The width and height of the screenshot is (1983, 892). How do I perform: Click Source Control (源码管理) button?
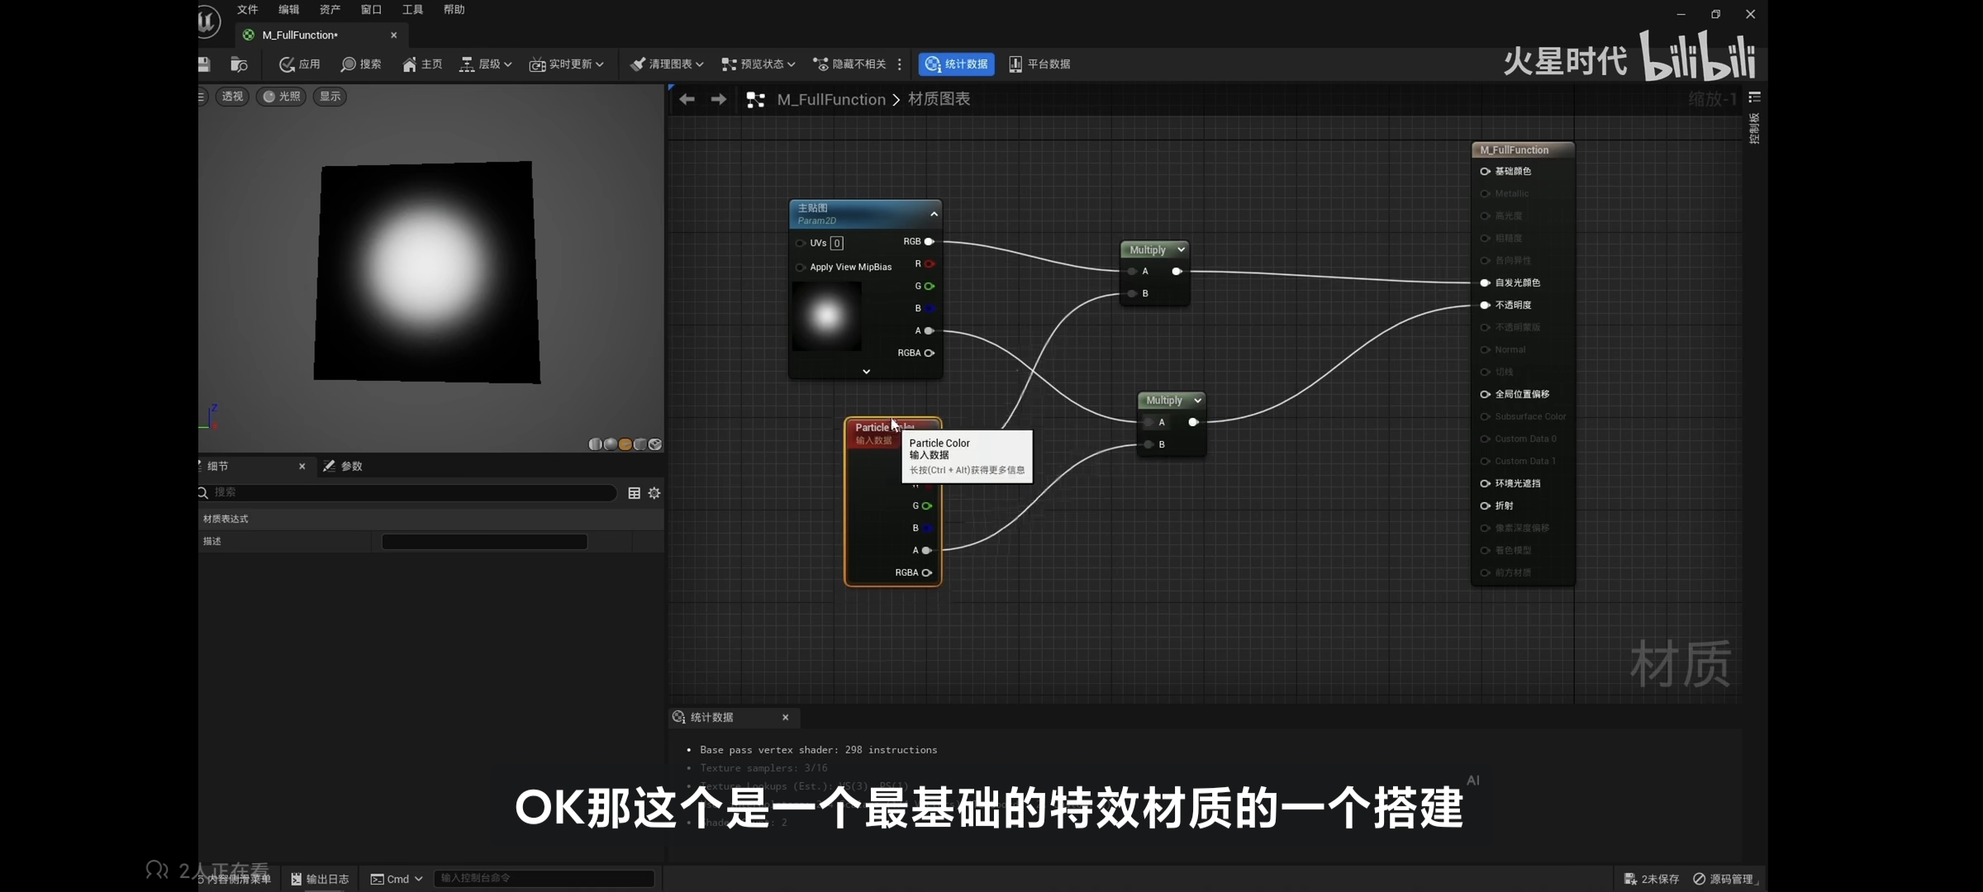coord(1724,879)
